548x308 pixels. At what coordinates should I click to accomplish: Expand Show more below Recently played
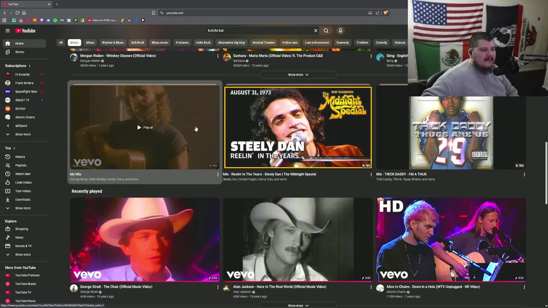pos(298,305)
